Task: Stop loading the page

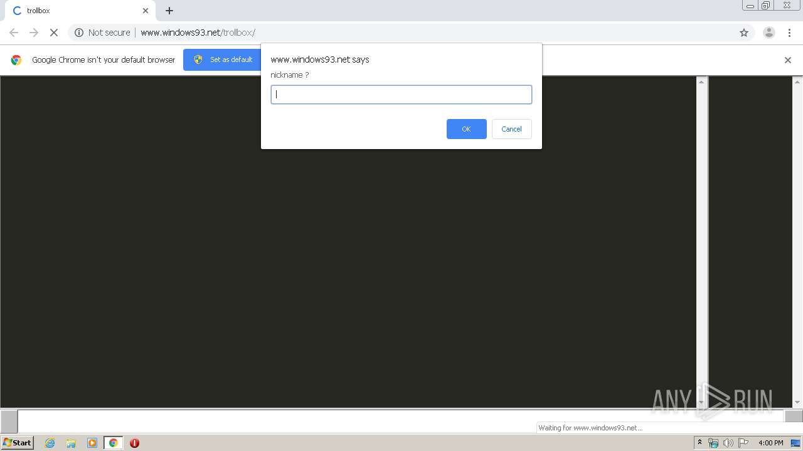Action: click(x=54, y=33)
